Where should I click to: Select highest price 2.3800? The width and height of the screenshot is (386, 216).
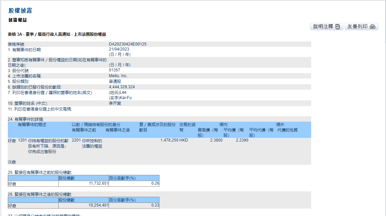216,140
